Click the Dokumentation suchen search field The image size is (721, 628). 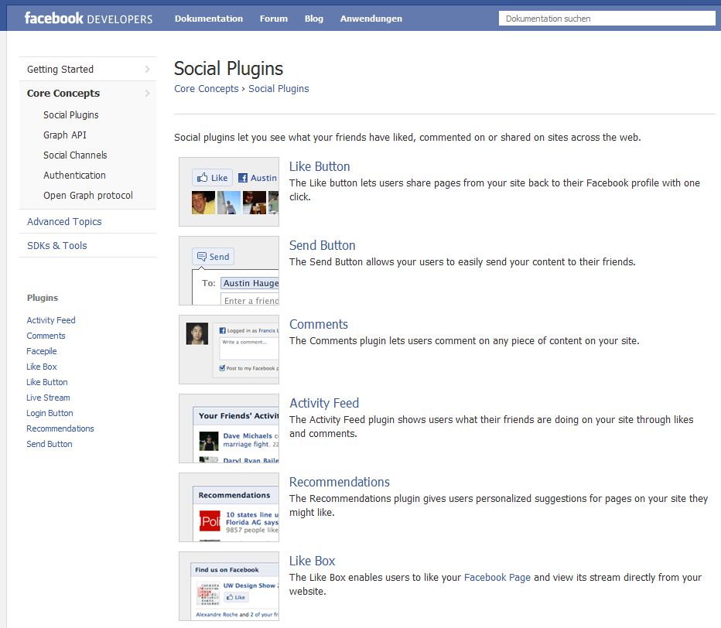(607, 19)
